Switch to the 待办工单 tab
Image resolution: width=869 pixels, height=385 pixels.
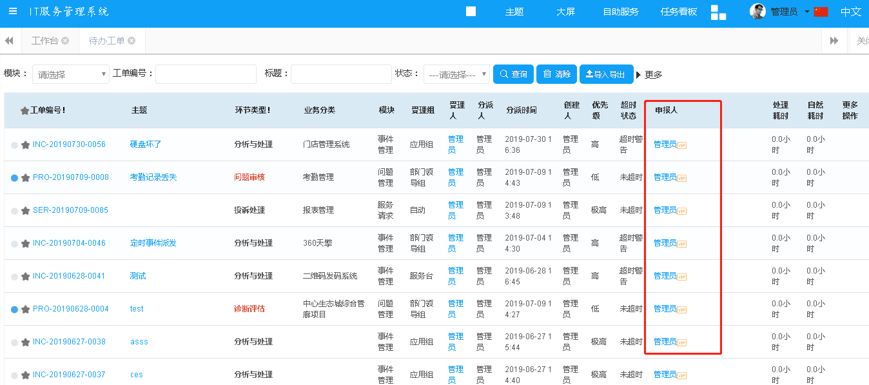click(x=106, y=41)
